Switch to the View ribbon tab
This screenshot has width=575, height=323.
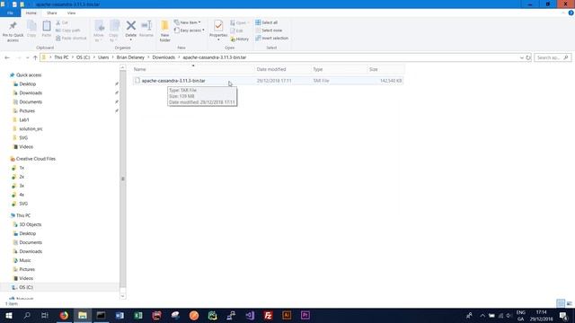click(x=71, y=13)
